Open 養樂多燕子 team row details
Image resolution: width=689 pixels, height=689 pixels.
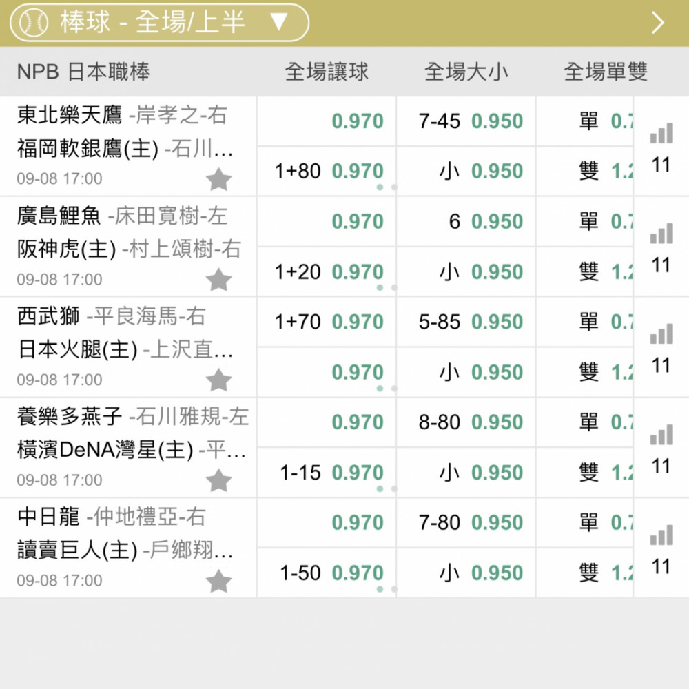point(133,416)
